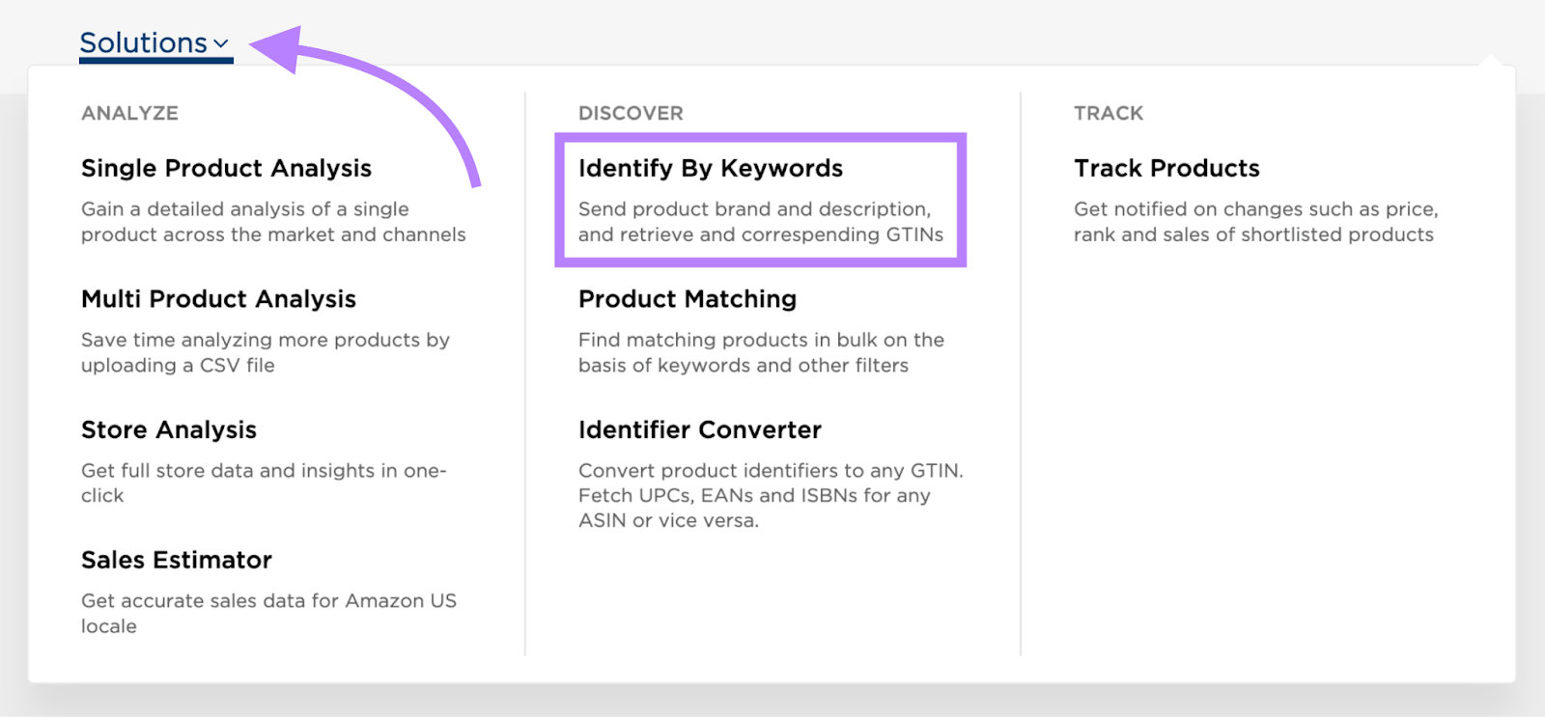Viewport: 1545px width, 717px height.
Task: Click the ANALYZE column heading
Action: 129,113
